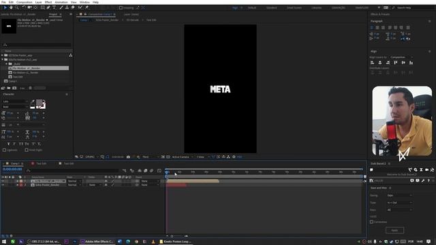This screenshot has width=436, height=245.
Task: Open the Align Layers to dropdown
Action: coord(401,57)
